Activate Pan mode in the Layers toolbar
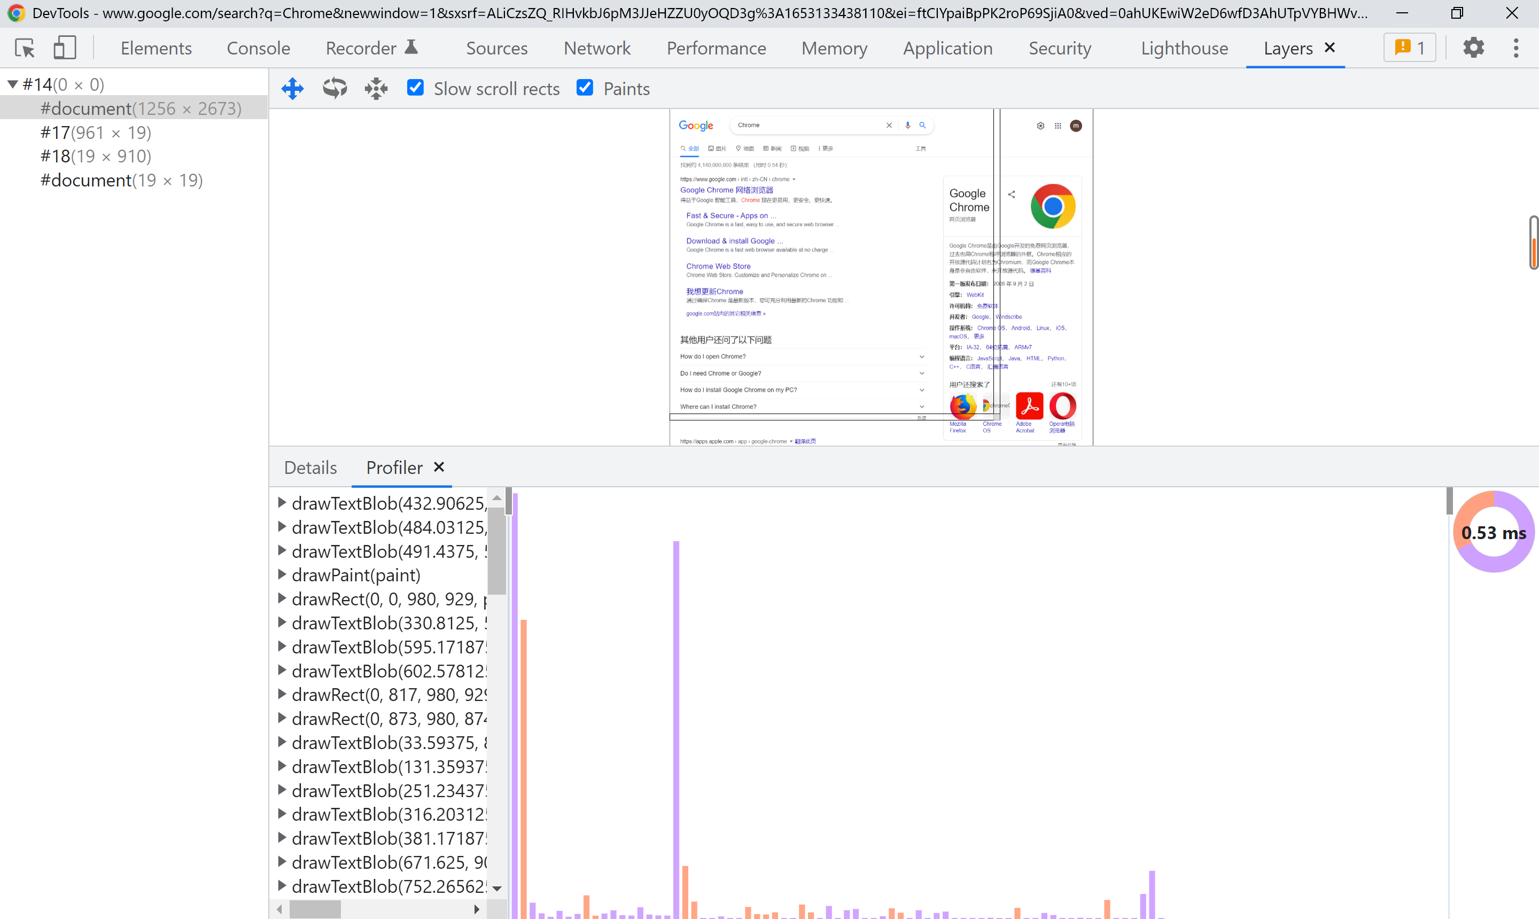1539x919 pixels. tap(292, 89)
